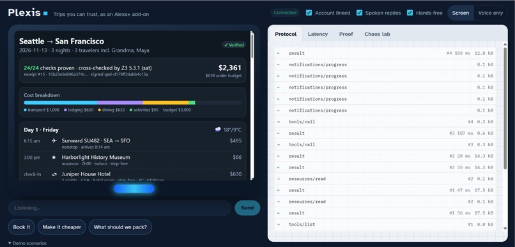515x247 pixels.
Task: Click the receipt #15 signature line
Action: point(86,75)
